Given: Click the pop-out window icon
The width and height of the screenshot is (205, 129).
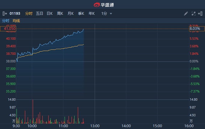Looking at the screenshot, I should coord(200,14).
